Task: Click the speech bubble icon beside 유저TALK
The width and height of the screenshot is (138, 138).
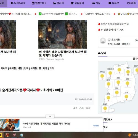Action: point(12,3)
